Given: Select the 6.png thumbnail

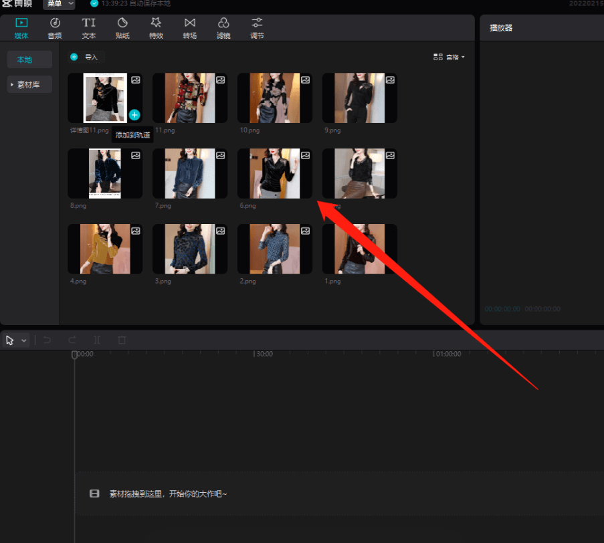Looking at the screenshot, I should pos(275,173).
